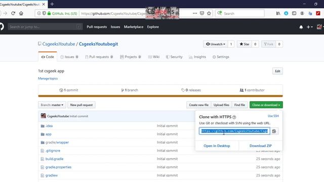Open the Branch: master dropdown

(x=52, y=105)
